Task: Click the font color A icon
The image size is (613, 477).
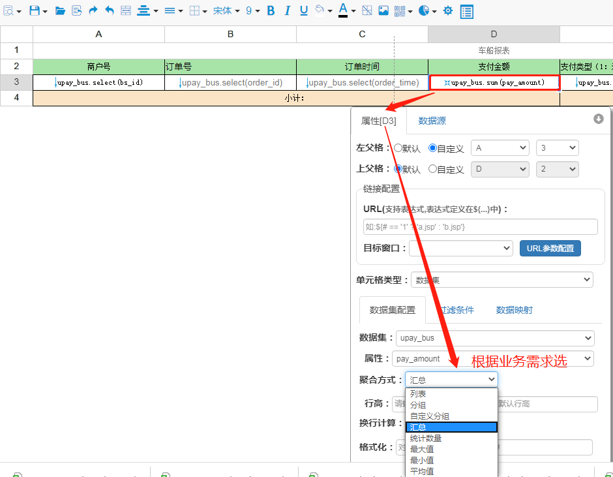Action: 343,10
